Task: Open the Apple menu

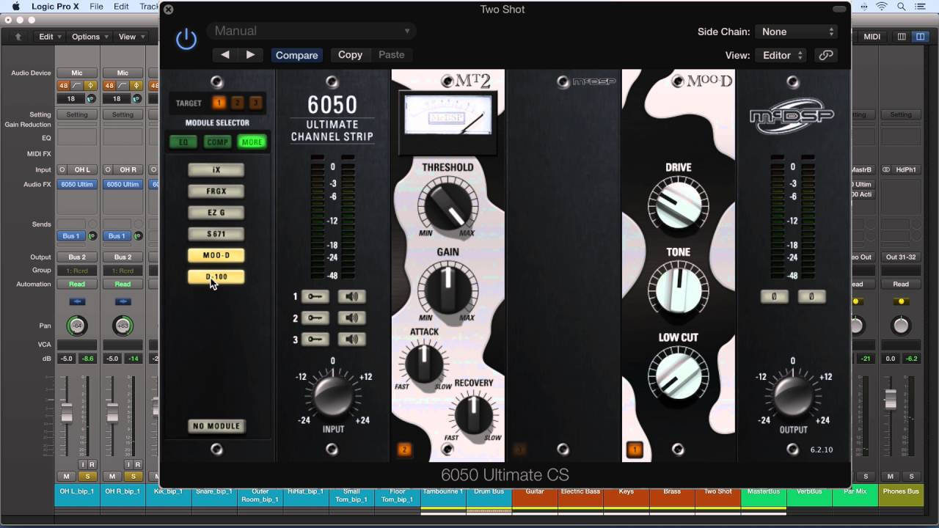Action: [15, 7]
